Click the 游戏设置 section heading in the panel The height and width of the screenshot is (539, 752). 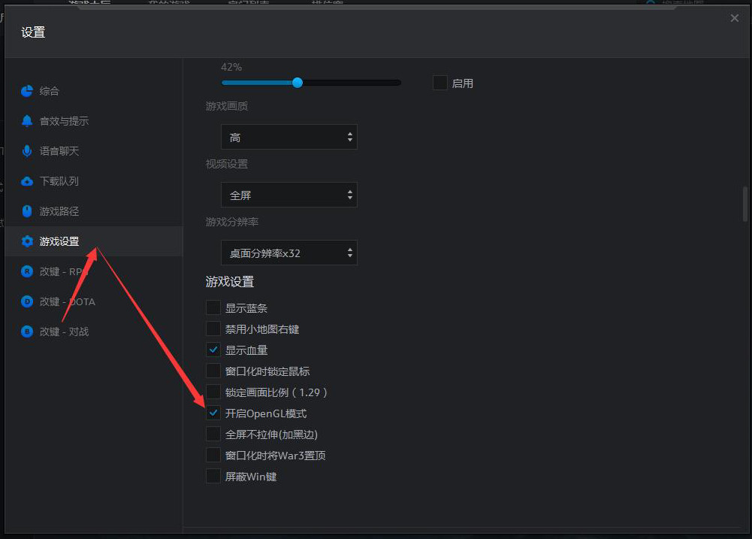[x=230, y=282]
